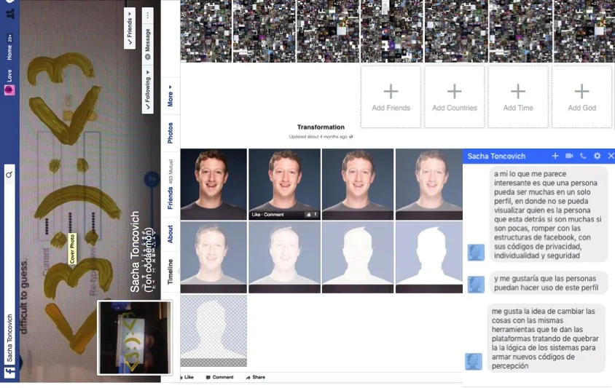The image size is (615, 388).
Task: Click the Add God label
Action: pos(582,108)
